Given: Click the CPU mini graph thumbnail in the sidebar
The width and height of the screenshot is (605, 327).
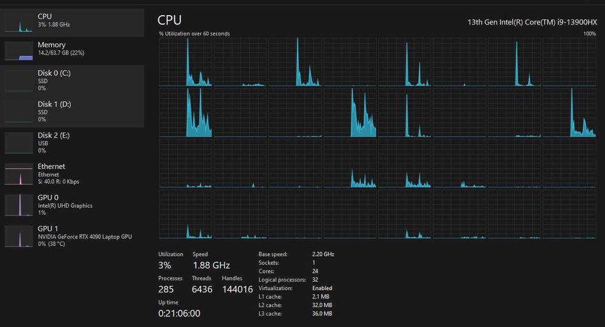Looking at the screenshot, I should (19, 22).
